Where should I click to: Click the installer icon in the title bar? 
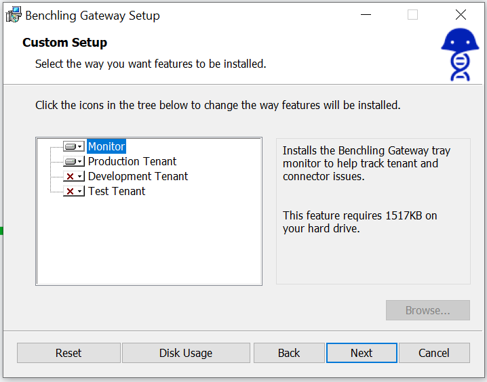14,15
